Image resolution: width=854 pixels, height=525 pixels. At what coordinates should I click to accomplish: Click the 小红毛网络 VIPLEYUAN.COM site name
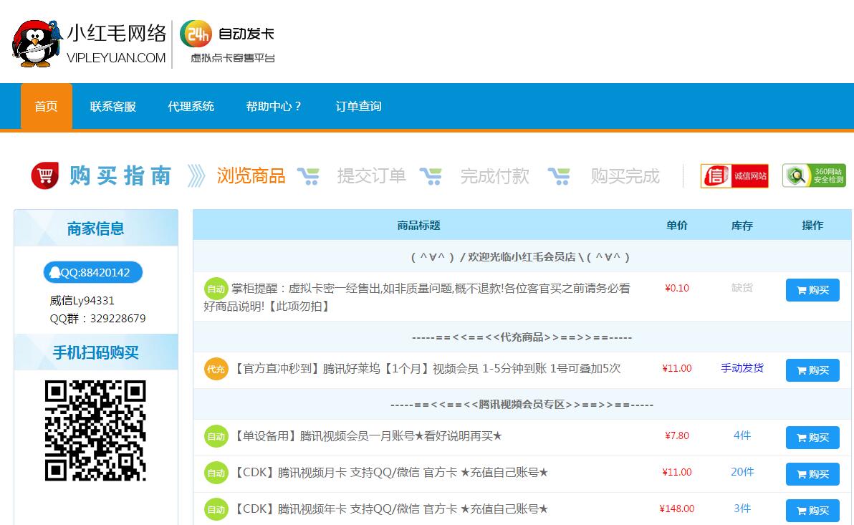pos(116,44)
